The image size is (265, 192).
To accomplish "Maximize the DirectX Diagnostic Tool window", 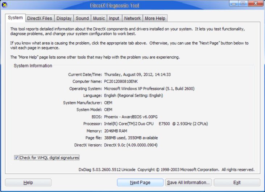I will pos(243,3).
